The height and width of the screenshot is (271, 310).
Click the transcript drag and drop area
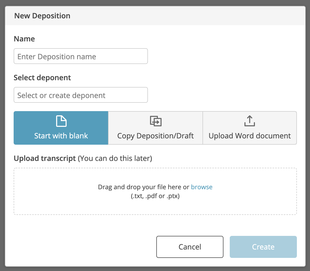pos(155,191)
